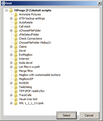
Task: Select the Check Connections folder
Action: 31,39
